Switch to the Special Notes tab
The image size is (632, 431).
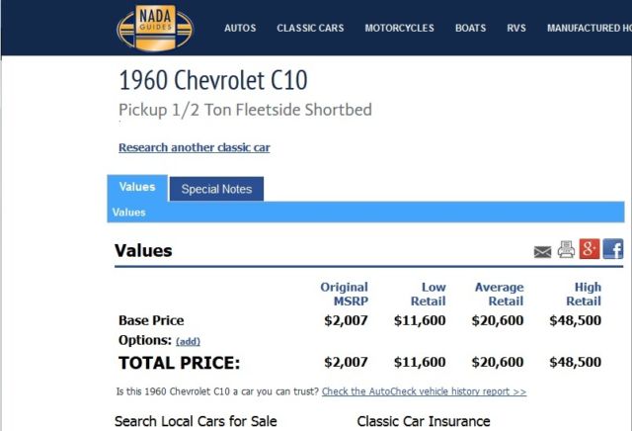tap(217, 189)
